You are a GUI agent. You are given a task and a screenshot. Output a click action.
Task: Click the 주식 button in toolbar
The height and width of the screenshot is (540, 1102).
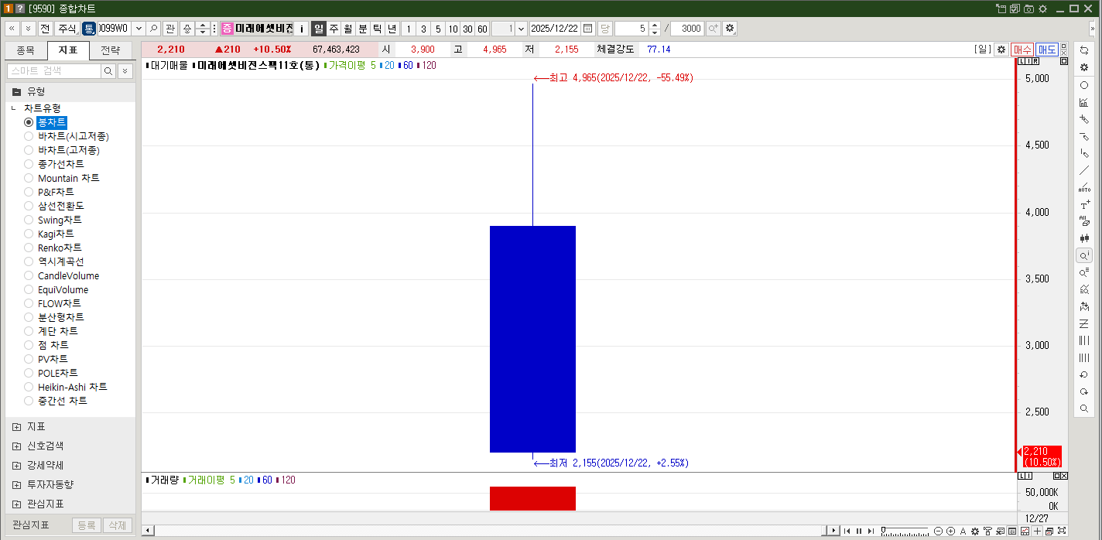coord(67,29)
